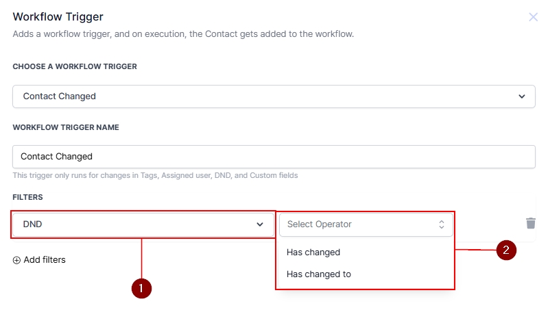Delete the DND filter using trash icon
This screenshot has height=310, width=550.
530,223
